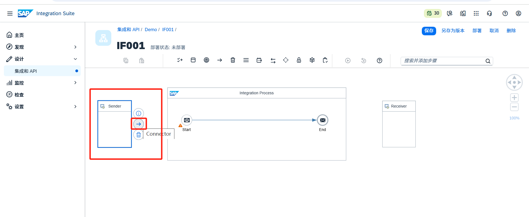Select the Start message event
Screen dimensions: 529x217
pyautogui.click(x=187, y=120)
